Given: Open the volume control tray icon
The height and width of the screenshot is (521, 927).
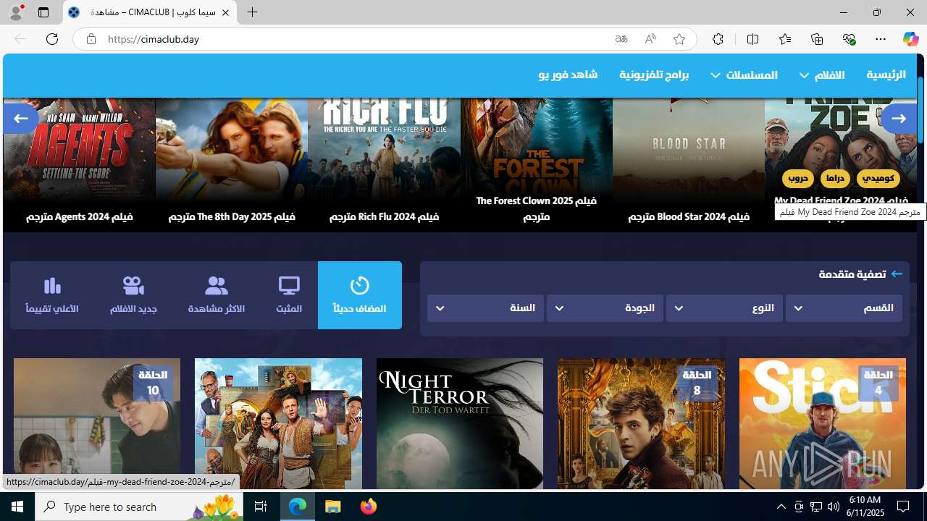Looking at the screenshot, I should (x=833, y=507).
